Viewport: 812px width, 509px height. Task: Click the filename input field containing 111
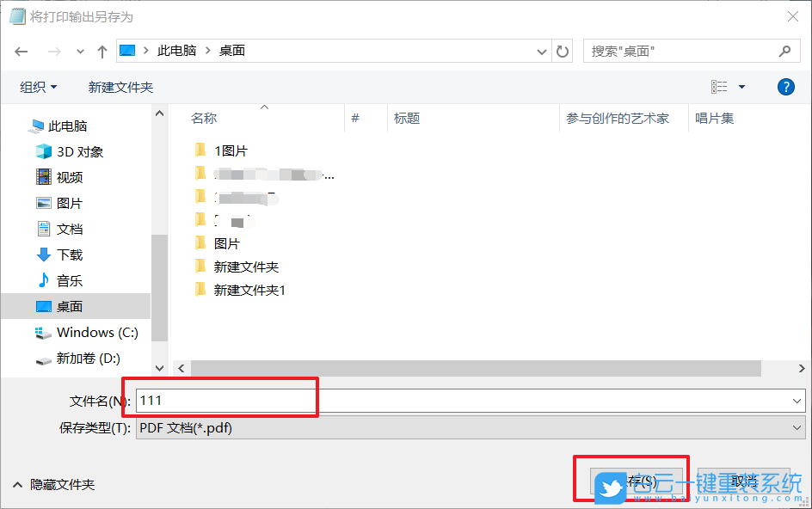(224, 400)
